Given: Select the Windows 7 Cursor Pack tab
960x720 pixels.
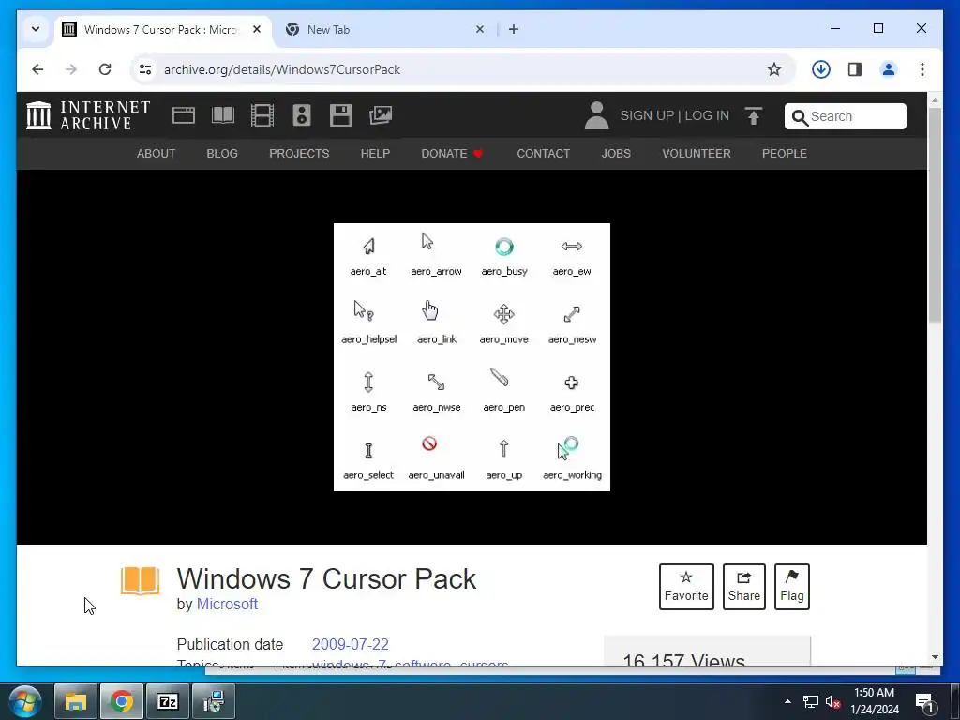Looking at the screenshot, I should (x=163, y=29).
